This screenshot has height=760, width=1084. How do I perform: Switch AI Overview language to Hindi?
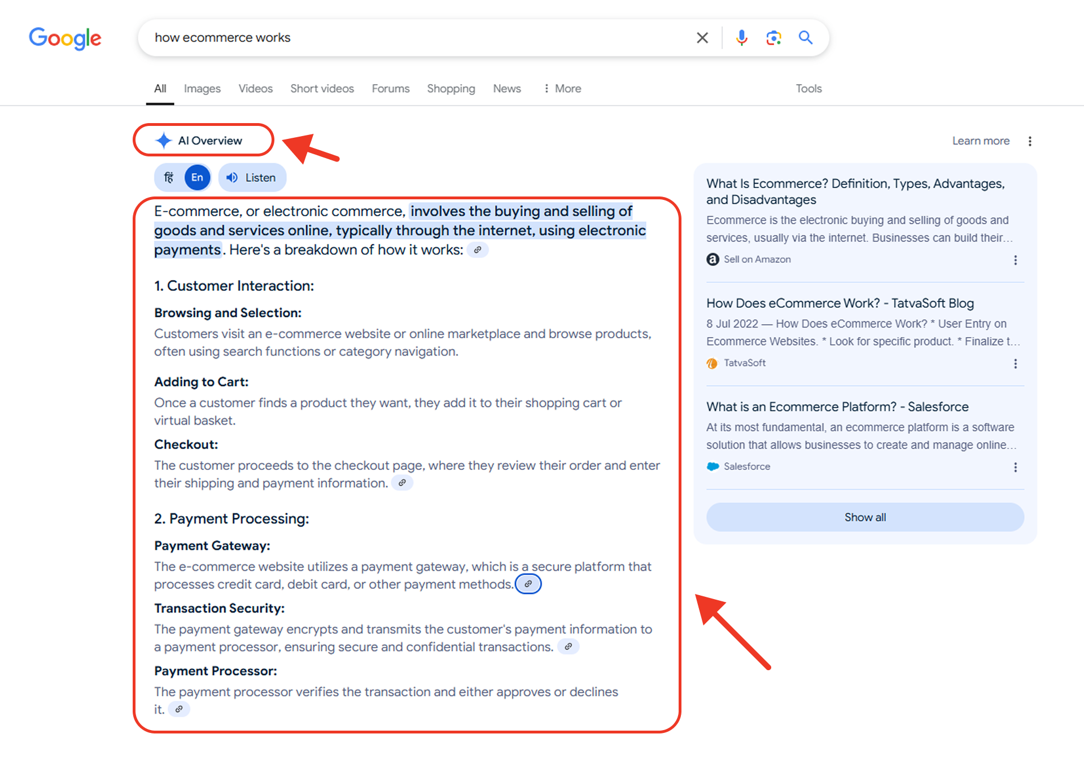click(169, 178)
